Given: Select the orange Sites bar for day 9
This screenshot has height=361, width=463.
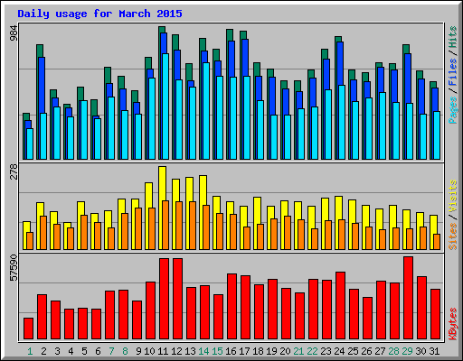Looking at the screenshot, I should pos(138,228).
